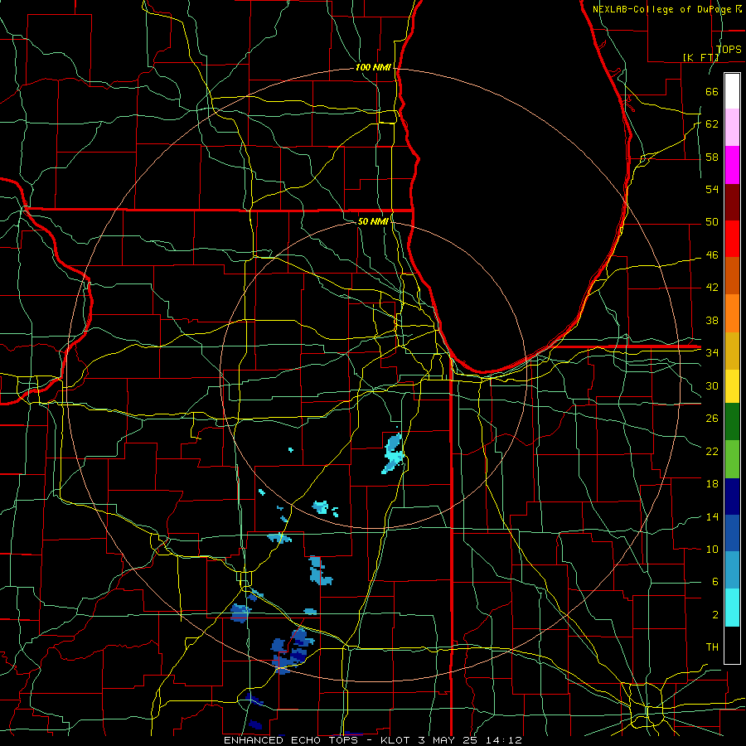The image size is (746, 746).
Task: Click the "26" legend value
Action: tap(712, 419)
